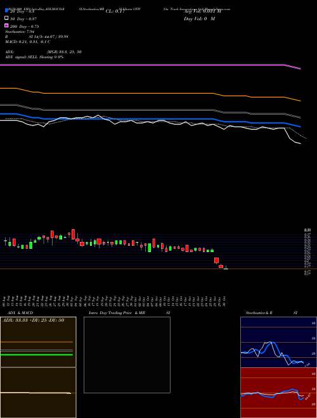
Task: Click the 'Stochastics & R' panel title
Action: tap(259, 313)
